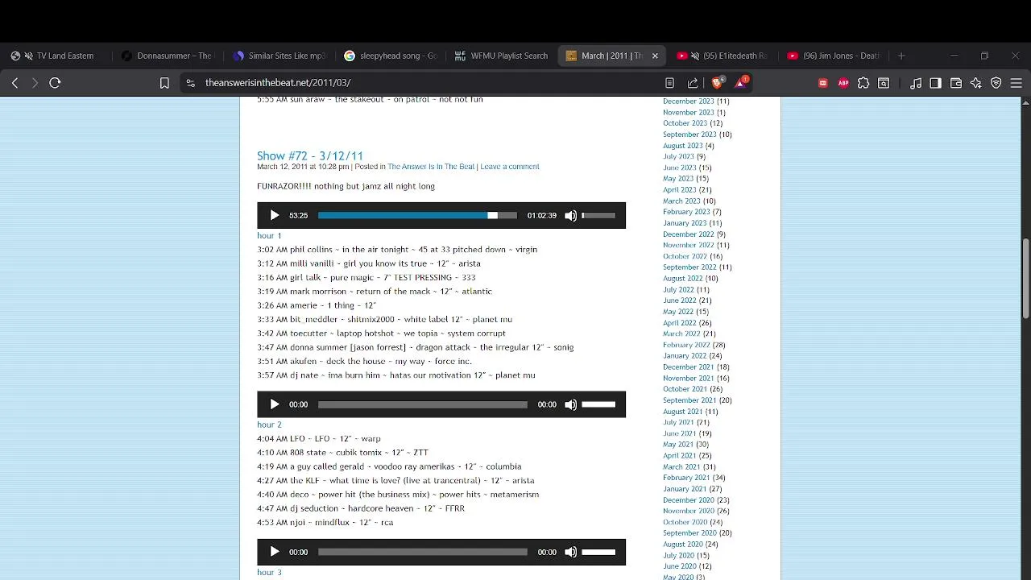Image resolution: width=1031 pixels, height=580 pixels.
Task: Switch to the TV Land Eastern tab
Action: point(57,56)
